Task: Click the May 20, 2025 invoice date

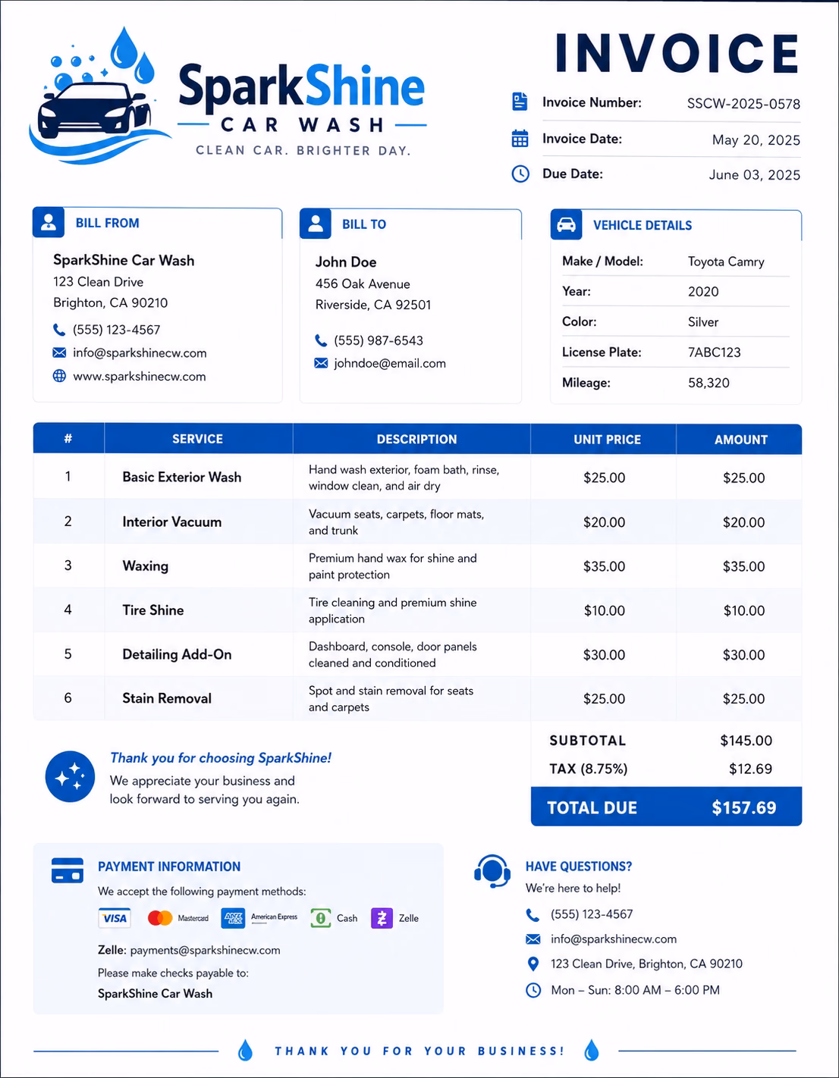Action: pos(756,139)
